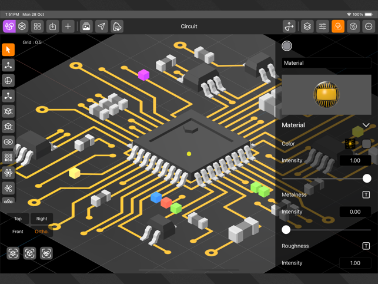Switch to the Front view

pyautogui.click(x=18, y=232)
